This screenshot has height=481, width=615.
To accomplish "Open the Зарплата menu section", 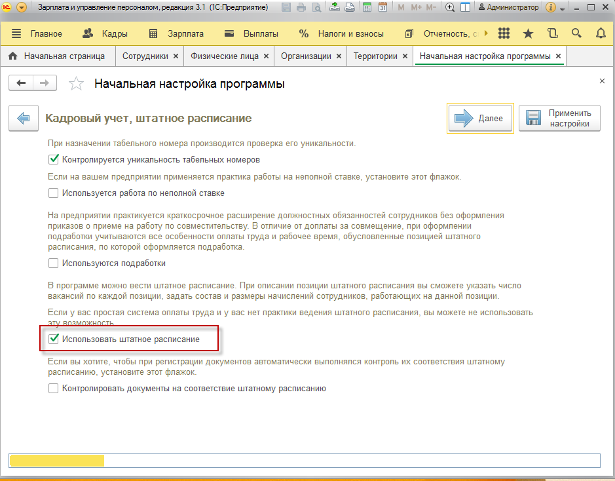I will tap(176, 33).
